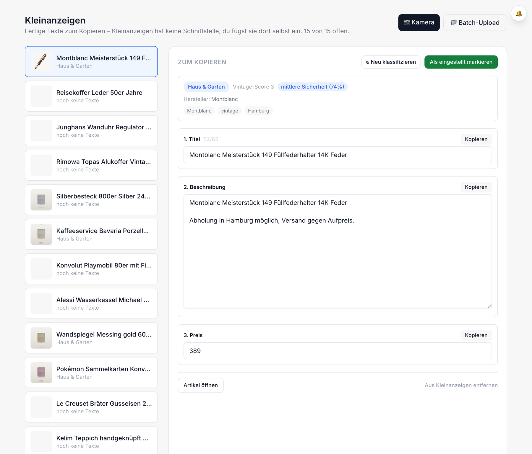Click Neu klassifizieren button

tap(391, 62)
